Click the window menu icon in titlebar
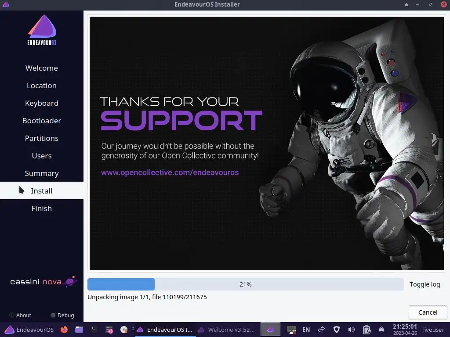450x337 pixels. pos(5,4)
